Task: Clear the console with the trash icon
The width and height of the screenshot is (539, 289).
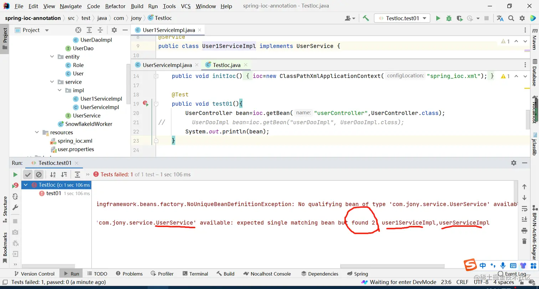Action: point(524,241)
